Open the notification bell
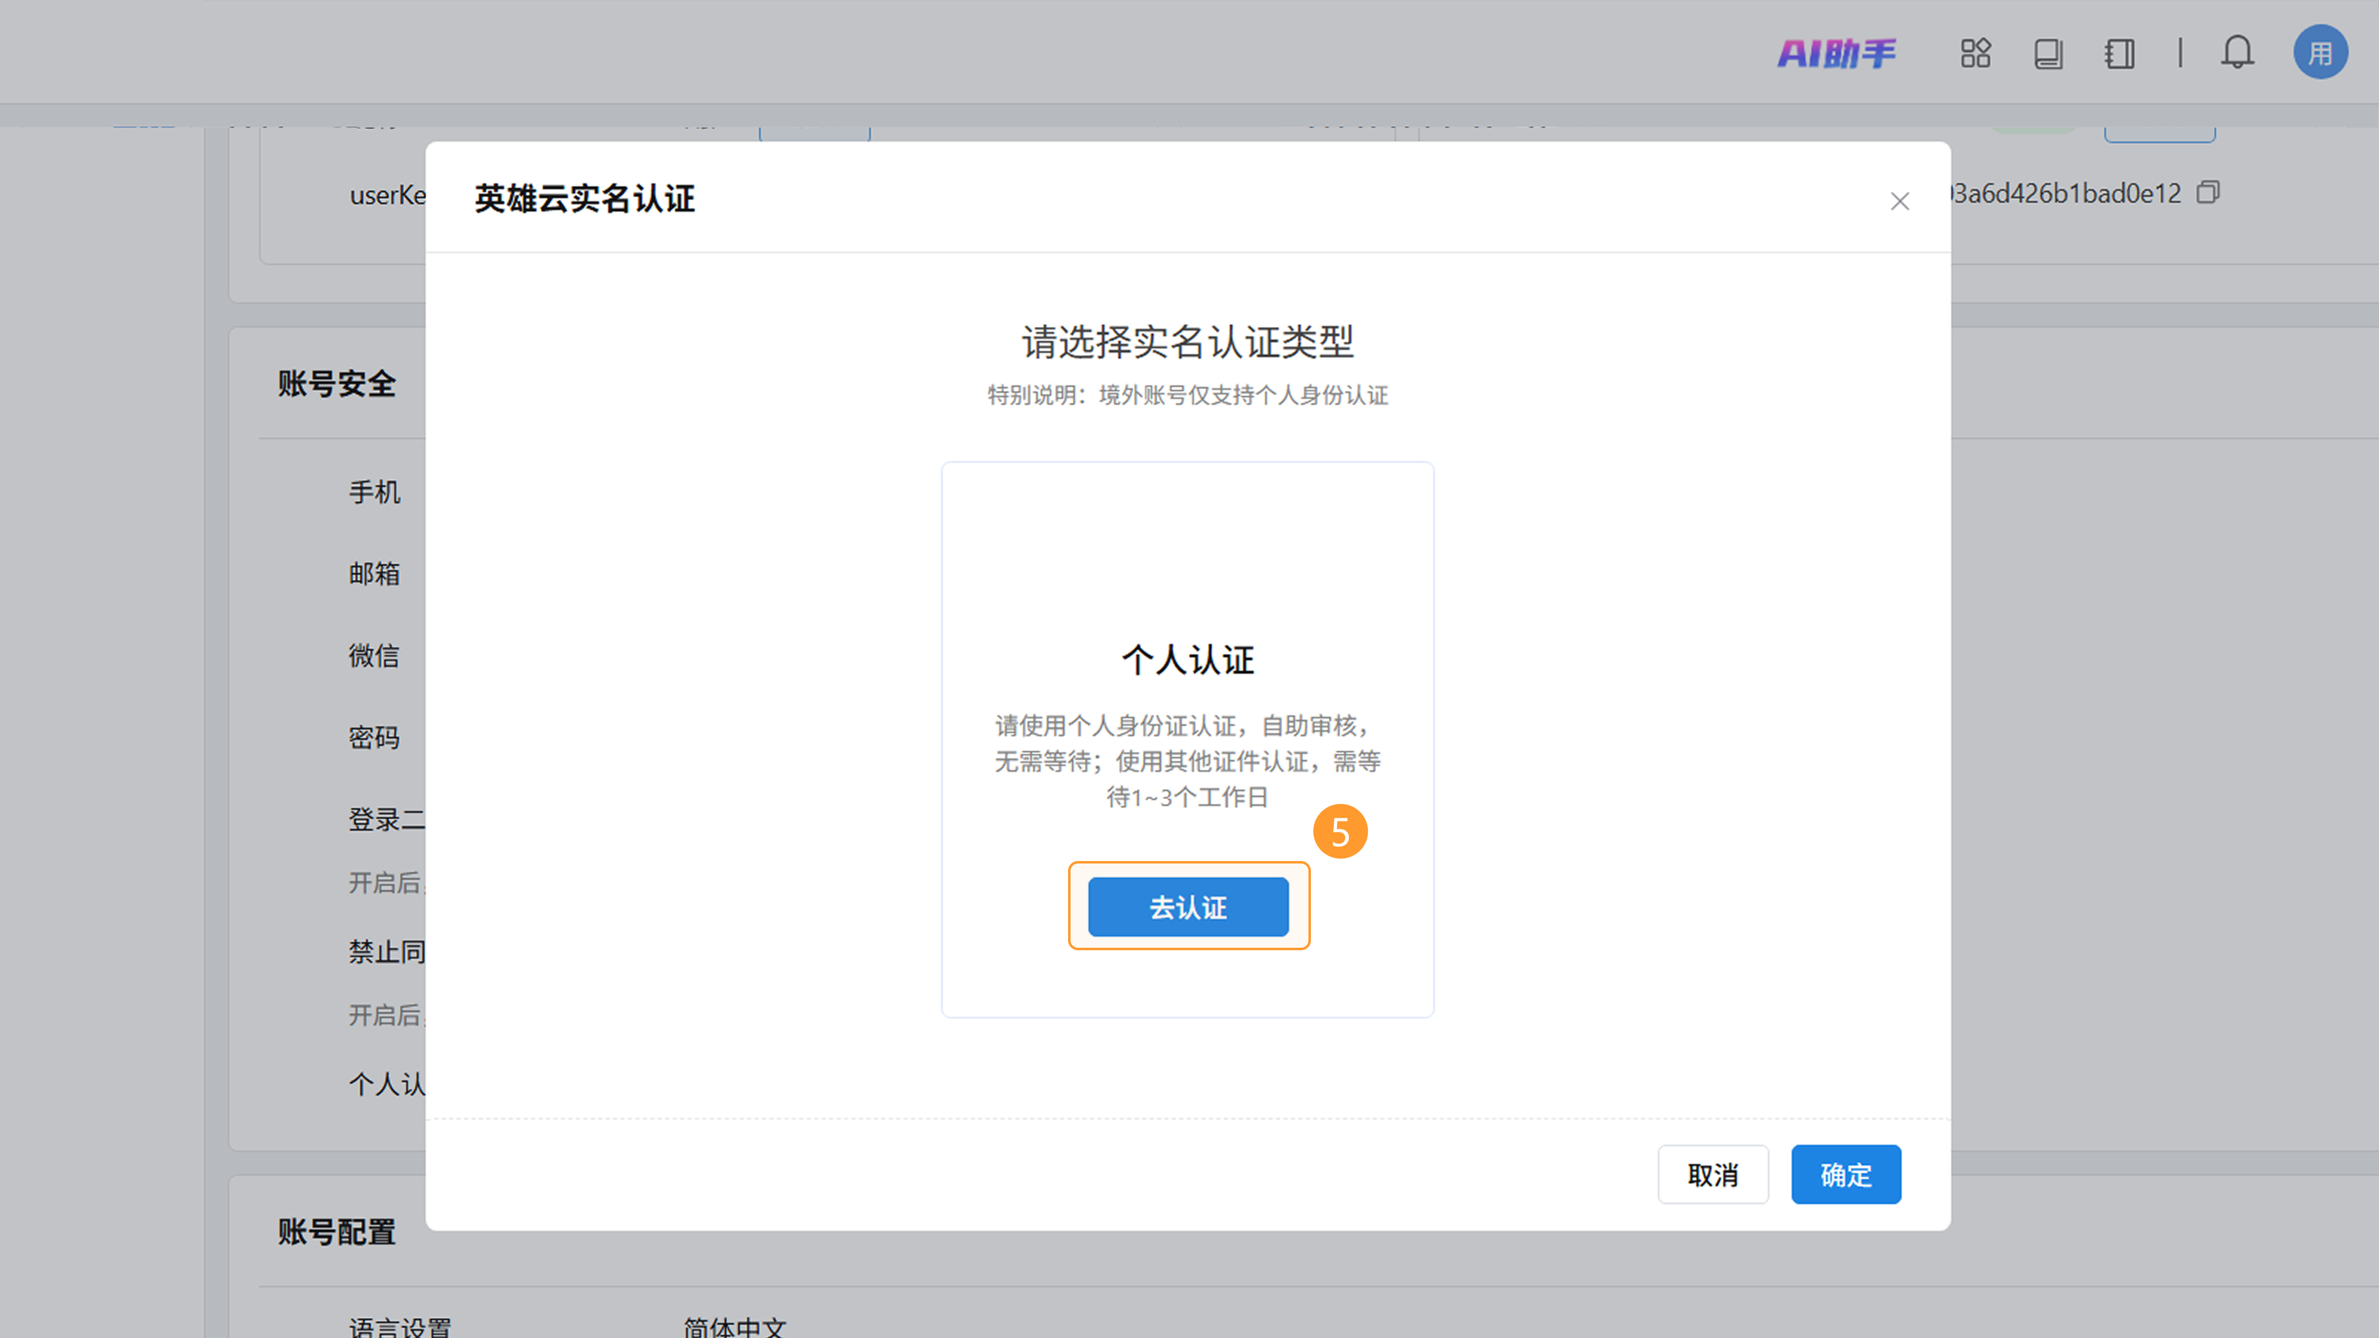2379x1338 pixels. (x=2237, y=53)
